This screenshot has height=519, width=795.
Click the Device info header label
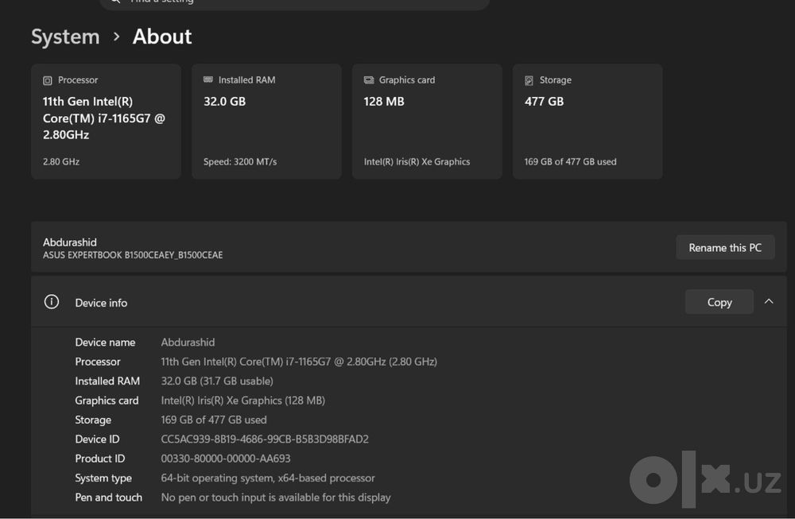[x=101, y=303]
